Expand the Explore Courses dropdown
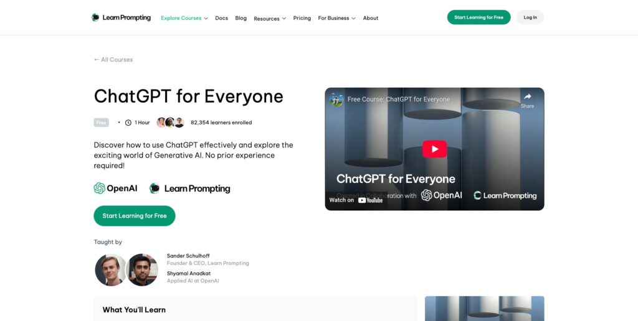Screen dimensions: 638x321 [x=184, y=18]
